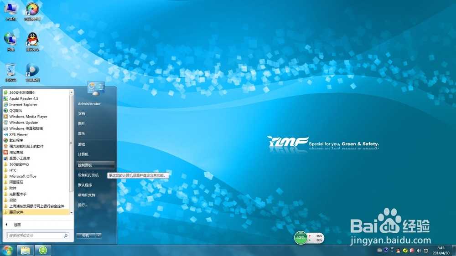Screen dimensions: 456x256
Task: Launch Windows Media Player from programs list
Action: [x=36, y=116]
